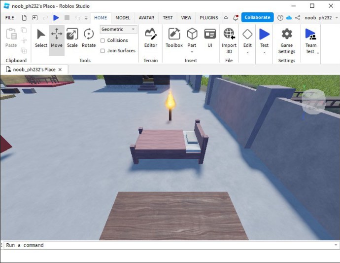Open the PLUGINS tab
Viewport: 340px width, 263px height.
tap(208, 18)
